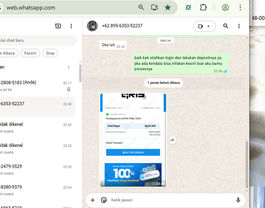Search within this chat
This screenshot has width=265, height=208.
(226, 26)
